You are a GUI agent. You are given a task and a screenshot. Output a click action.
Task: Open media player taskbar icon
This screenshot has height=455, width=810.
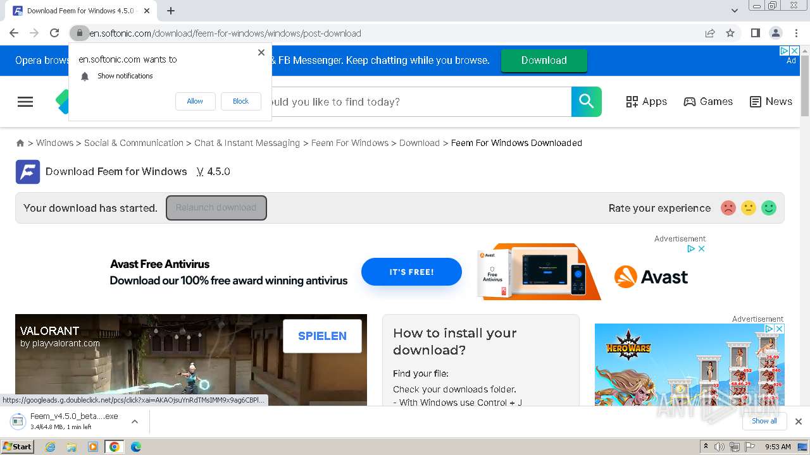point(93,447)
